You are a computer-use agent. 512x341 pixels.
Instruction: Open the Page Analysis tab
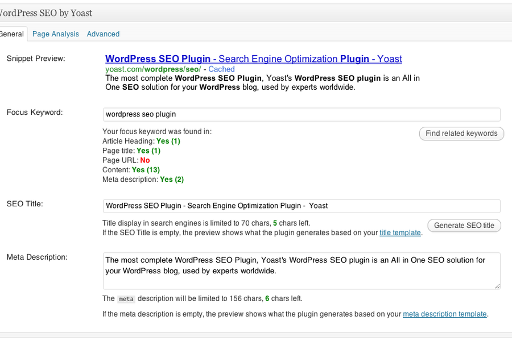point(55,34)
